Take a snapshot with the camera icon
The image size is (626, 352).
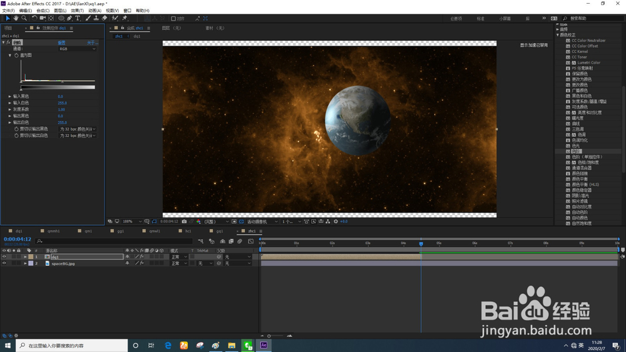(x=184, y=221)
